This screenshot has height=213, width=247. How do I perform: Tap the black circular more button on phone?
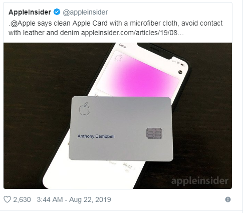pos(180,72)
